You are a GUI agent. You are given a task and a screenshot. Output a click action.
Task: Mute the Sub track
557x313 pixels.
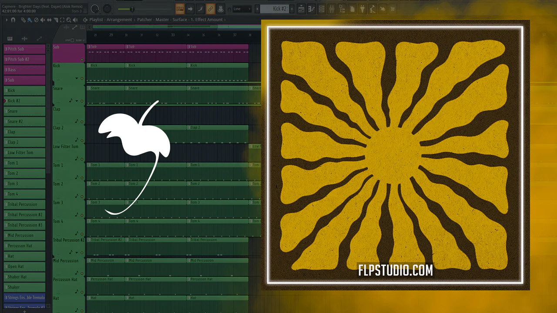(82, 60)
